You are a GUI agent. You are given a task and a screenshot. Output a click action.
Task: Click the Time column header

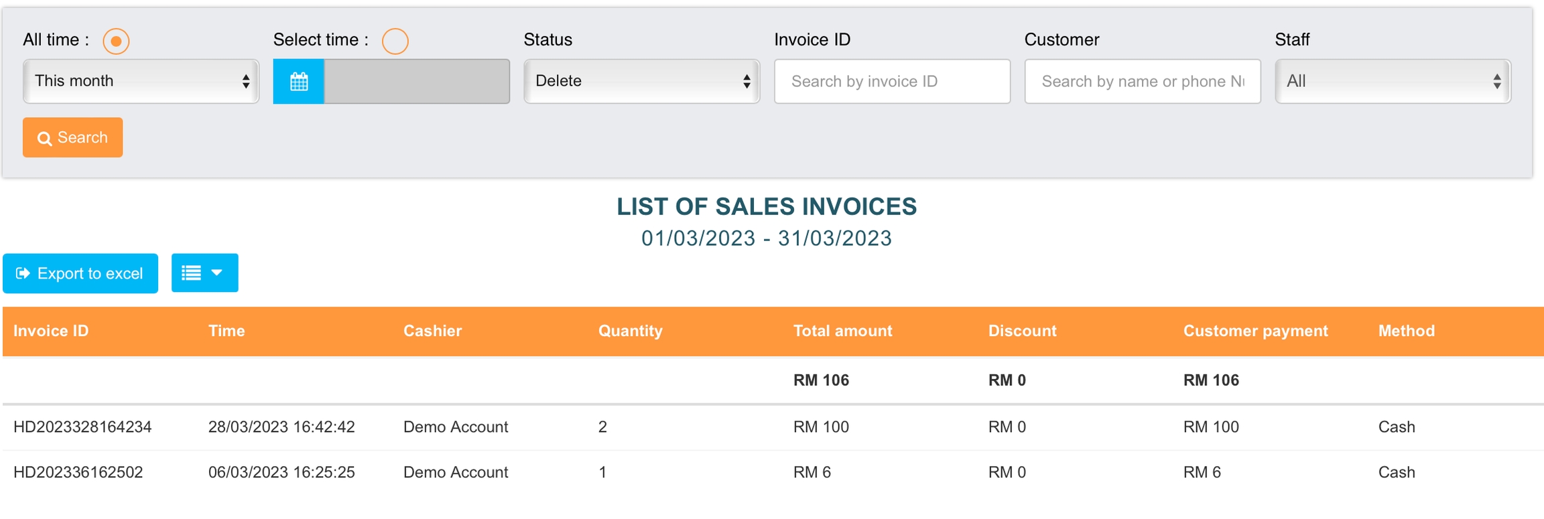[x=227, y=331]
